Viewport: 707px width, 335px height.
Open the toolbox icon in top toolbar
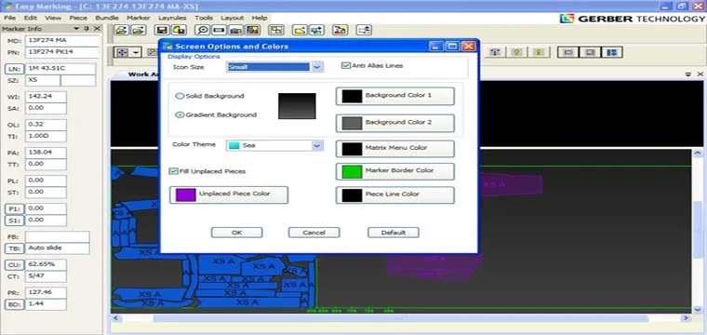(x=235, y=30)
